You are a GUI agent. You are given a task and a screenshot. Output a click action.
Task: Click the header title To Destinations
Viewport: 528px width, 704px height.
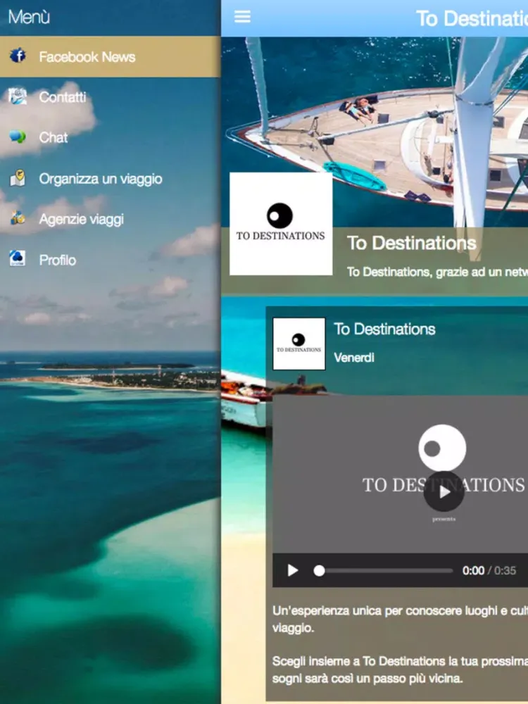click(x=472, y=18)
